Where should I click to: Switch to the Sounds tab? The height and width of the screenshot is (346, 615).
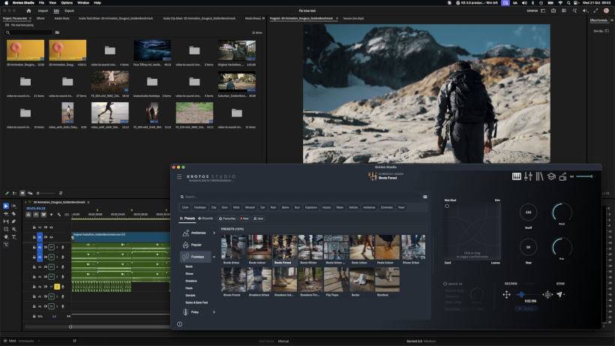205,218
